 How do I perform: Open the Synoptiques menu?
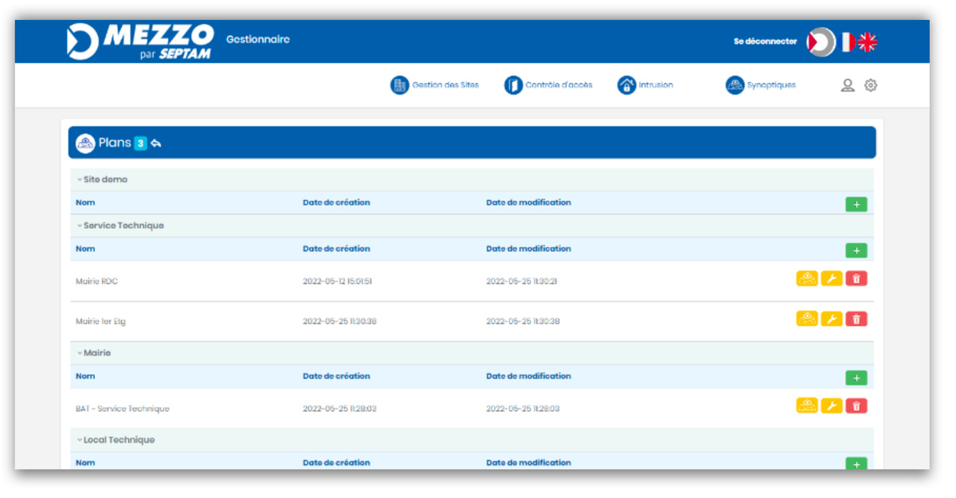(x=761, y=85)
